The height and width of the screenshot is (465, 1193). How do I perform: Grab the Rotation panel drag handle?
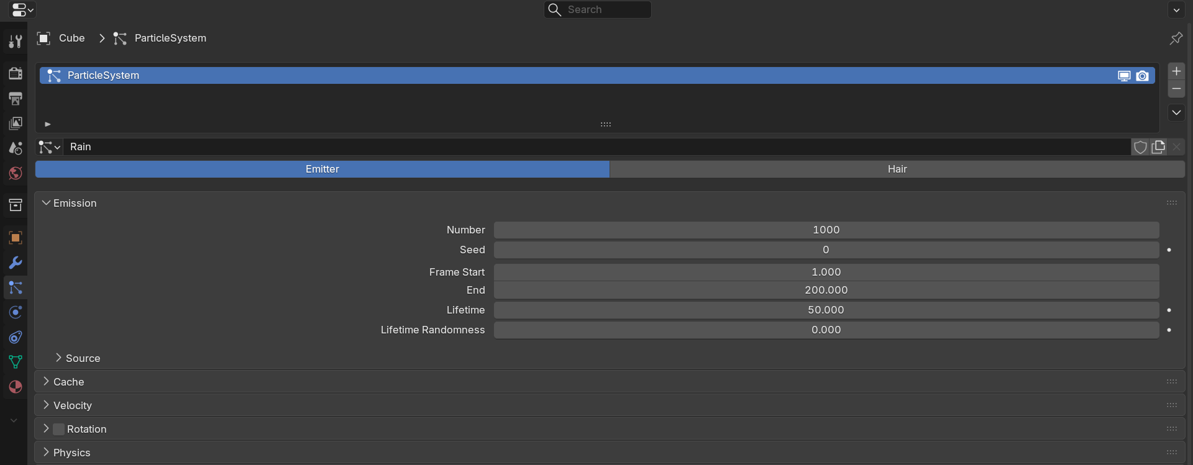click(1172, 429)
